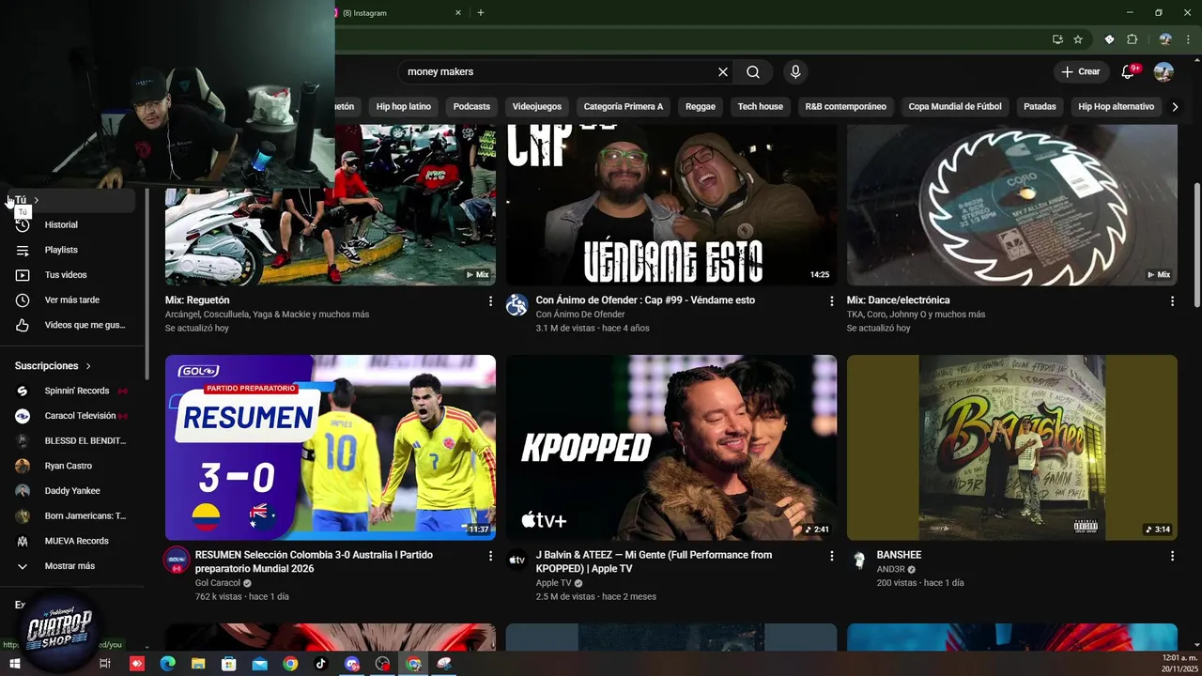Click the Con Ánimo De Ofender channel avatar
Image resolution: width=1202 pixels, height=676 pixels.
tap(517, 304)
